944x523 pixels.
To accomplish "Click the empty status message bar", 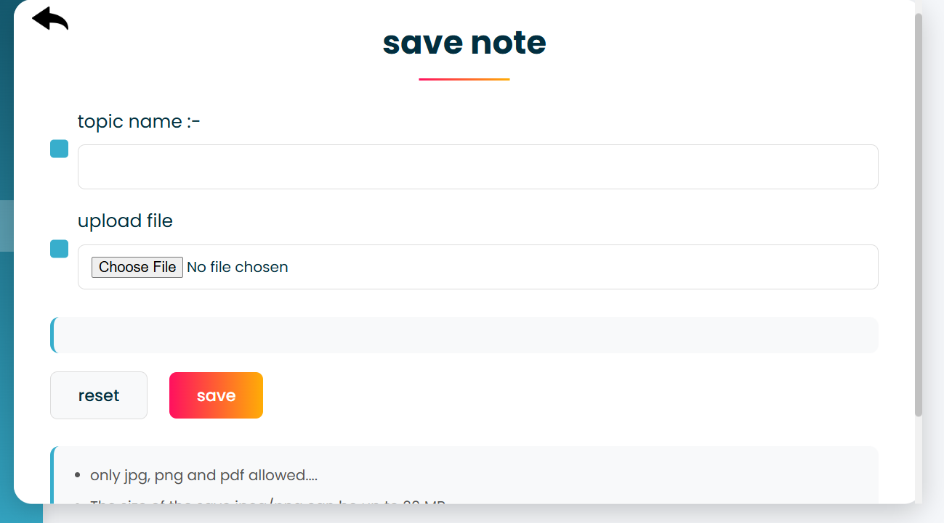I will click(464, 334).
